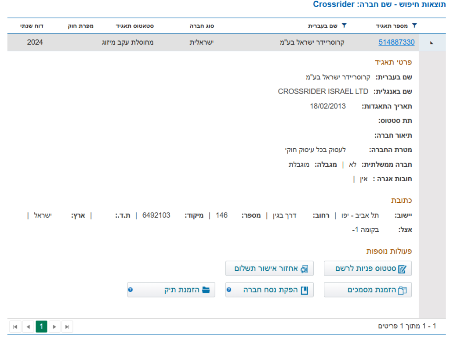450x337 pixels.
Task: Go to the first results page
Action: tap(15, 326)
